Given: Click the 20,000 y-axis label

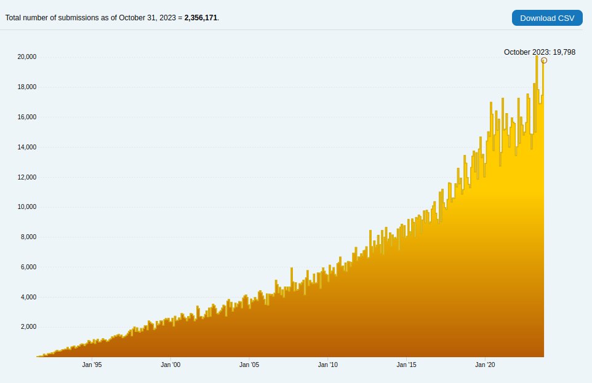Looking at the screenshot, I should 27,57.
